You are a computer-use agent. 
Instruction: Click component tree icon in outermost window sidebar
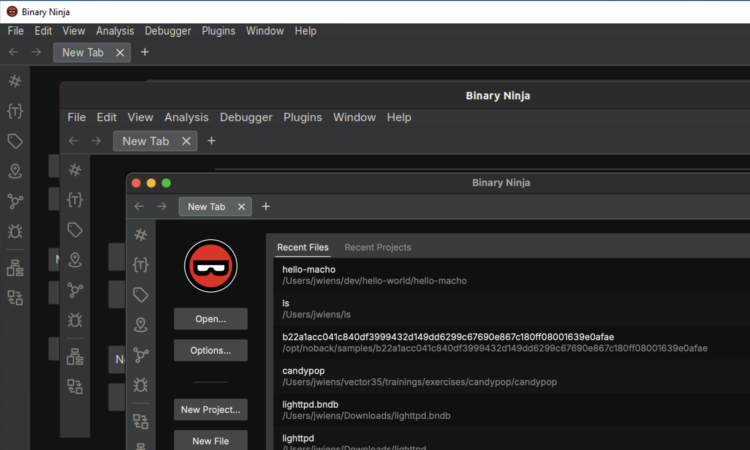(15, 268)
